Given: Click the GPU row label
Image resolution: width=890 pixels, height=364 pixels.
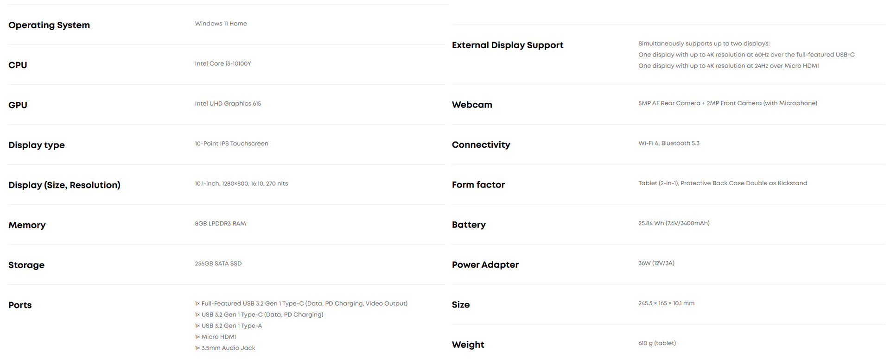Looking at the screenshot, I should coord(18,105).
